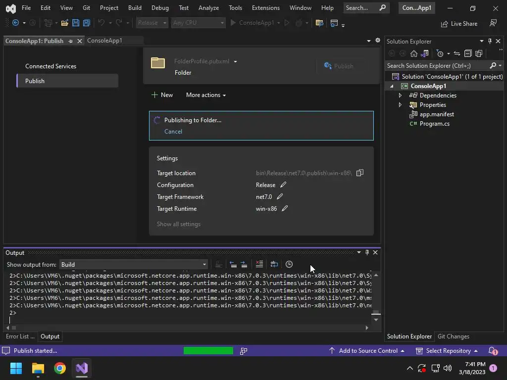Toggle Word Wrap in Output pane
507x380 pixels.
[x=274, y=264]
